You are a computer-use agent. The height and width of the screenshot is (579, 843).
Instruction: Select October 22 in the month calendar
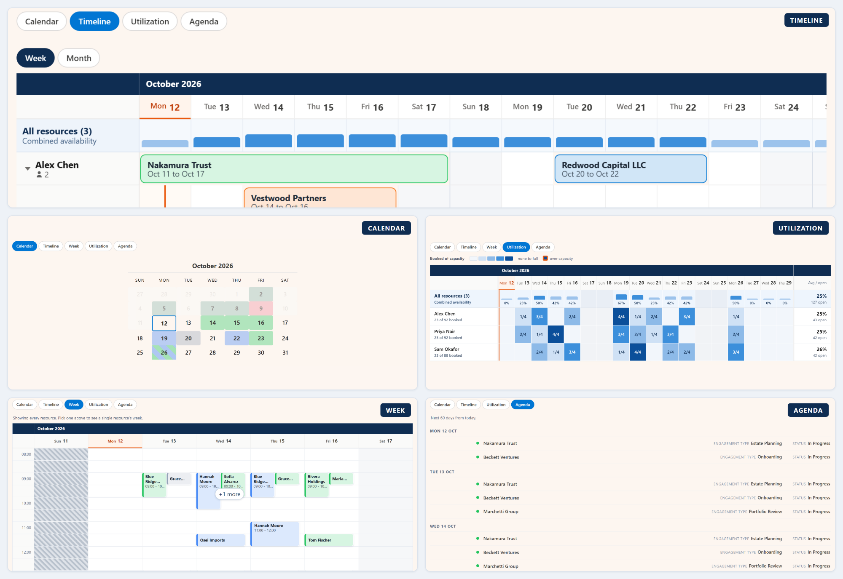click(x=237, y=339)
